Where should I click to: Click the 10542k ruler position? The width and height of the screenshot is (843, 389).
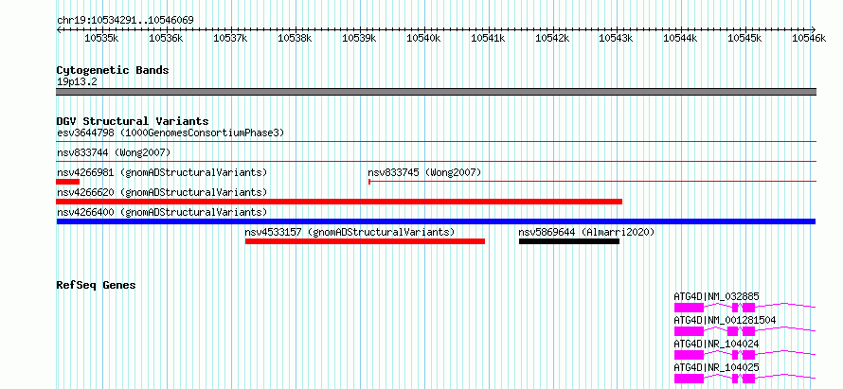click(x=552, y=38)
